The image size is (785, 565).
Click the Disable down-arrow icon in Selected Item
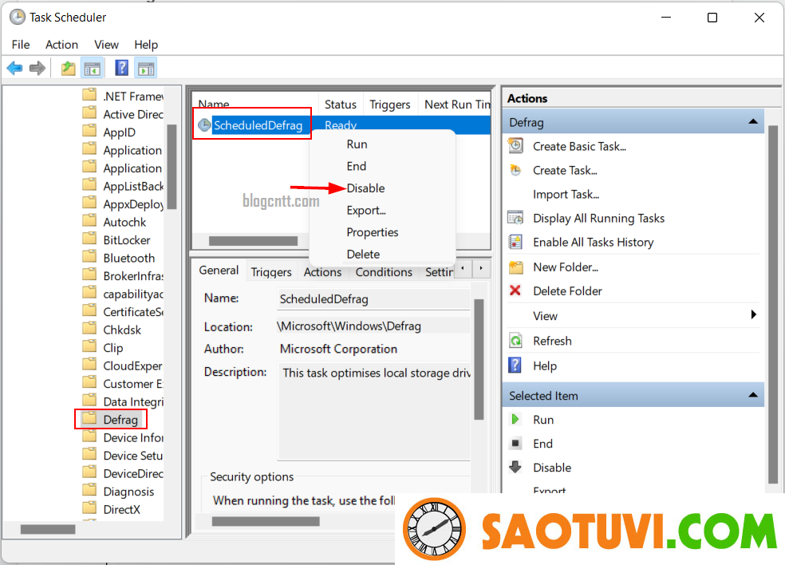coord(516,468)
